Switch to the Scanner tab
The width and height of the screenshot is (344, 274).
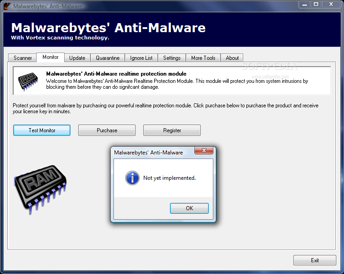[x=23, y=58]
